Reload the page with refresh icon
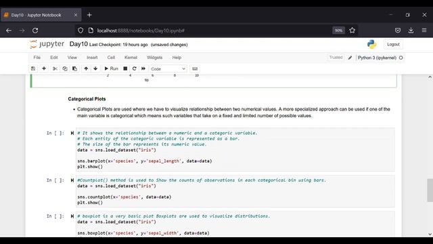Image resolution: width=433 pixels, height=244 pixels. pyautogui.click(x=35, y=30)
